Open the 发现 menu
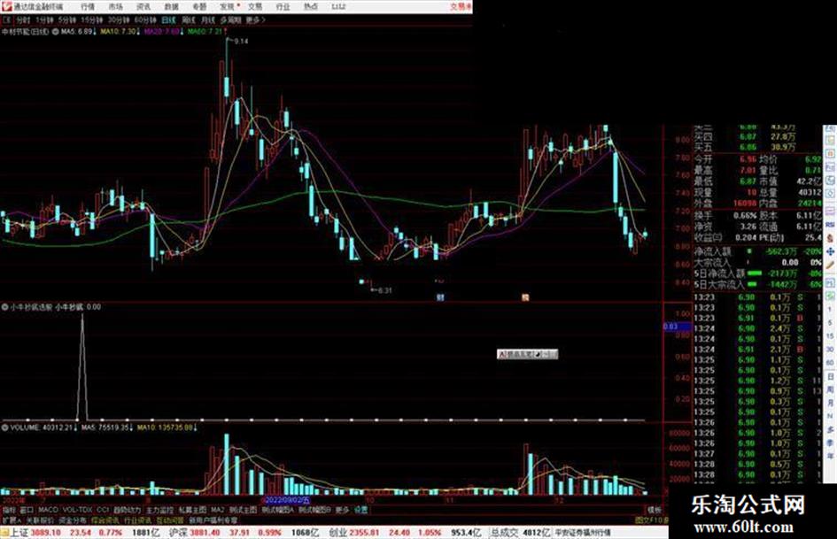 228,6
